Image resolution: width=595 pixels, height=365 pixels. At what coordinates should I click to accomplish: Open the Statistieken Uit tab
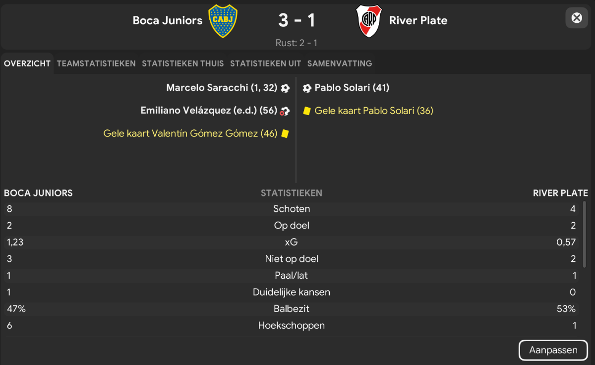[266, 63]
